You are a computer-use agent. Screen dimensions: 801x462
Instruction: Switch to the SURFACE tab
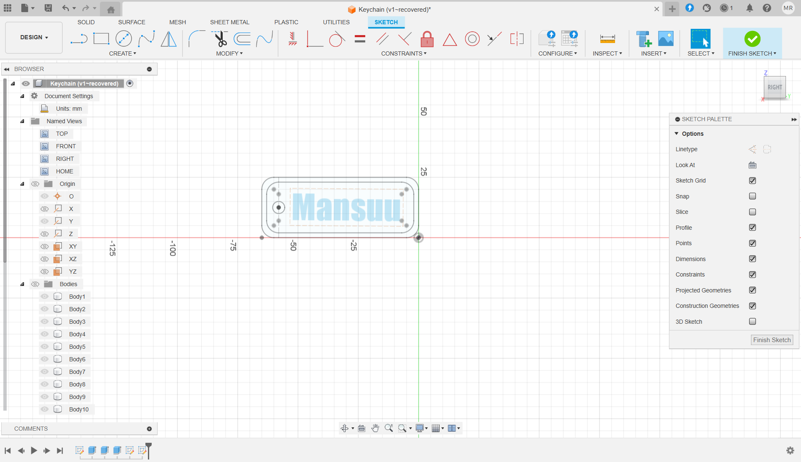coord(132,22)
